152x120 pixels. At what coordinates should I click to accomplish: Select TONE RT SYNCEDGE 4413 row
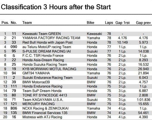pos(76,95)
